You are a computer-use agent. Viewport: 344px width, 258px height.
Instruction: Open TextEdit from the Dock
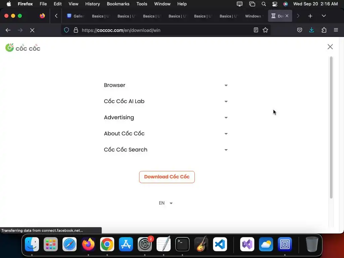pyautogui.click(x=164, y=244)
